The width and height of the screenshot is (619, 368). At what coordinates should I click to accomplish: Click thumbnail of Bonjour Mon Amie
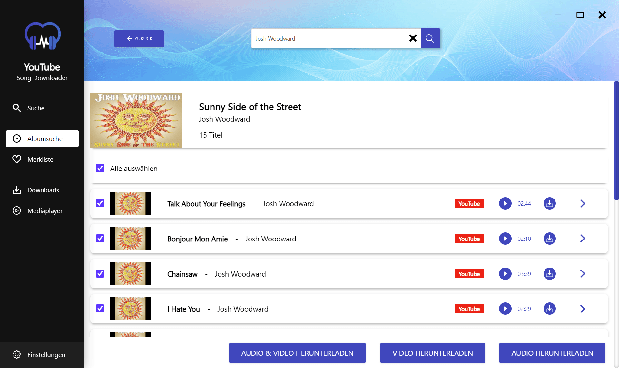tap(130, 239)
